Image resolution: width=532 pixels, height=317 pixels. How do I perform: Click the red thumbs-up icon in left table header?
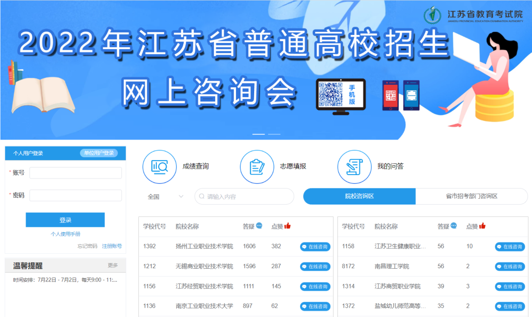point(288,226)
